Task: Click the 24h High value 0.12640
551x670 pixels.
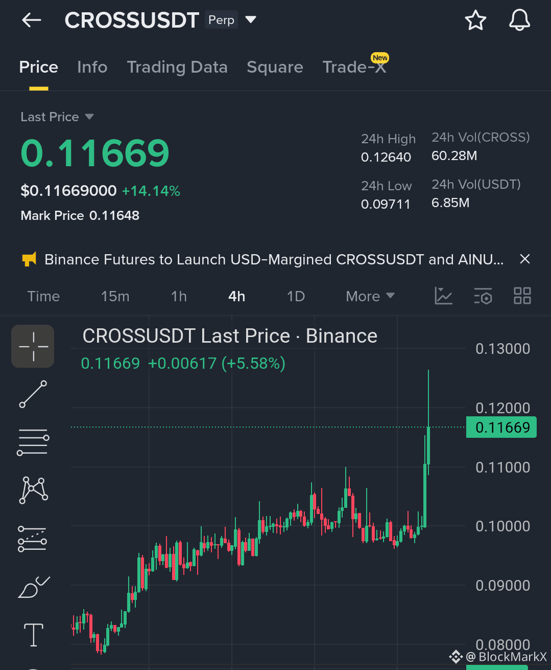Action: point(386,157)
